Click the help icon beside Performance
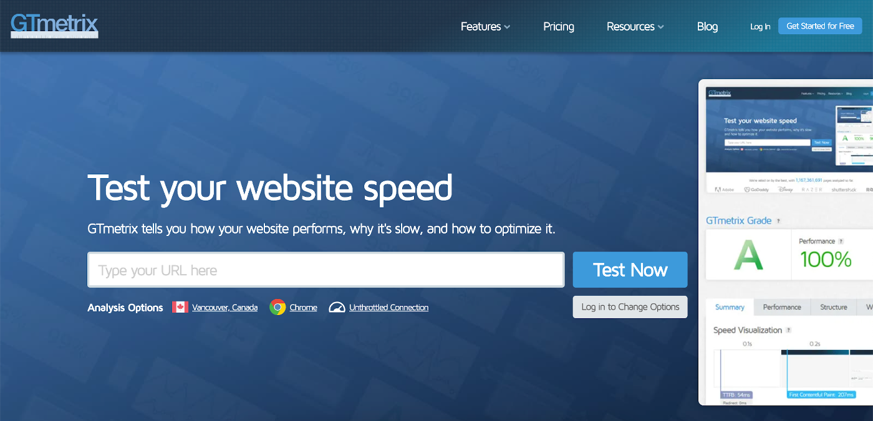 841,242
